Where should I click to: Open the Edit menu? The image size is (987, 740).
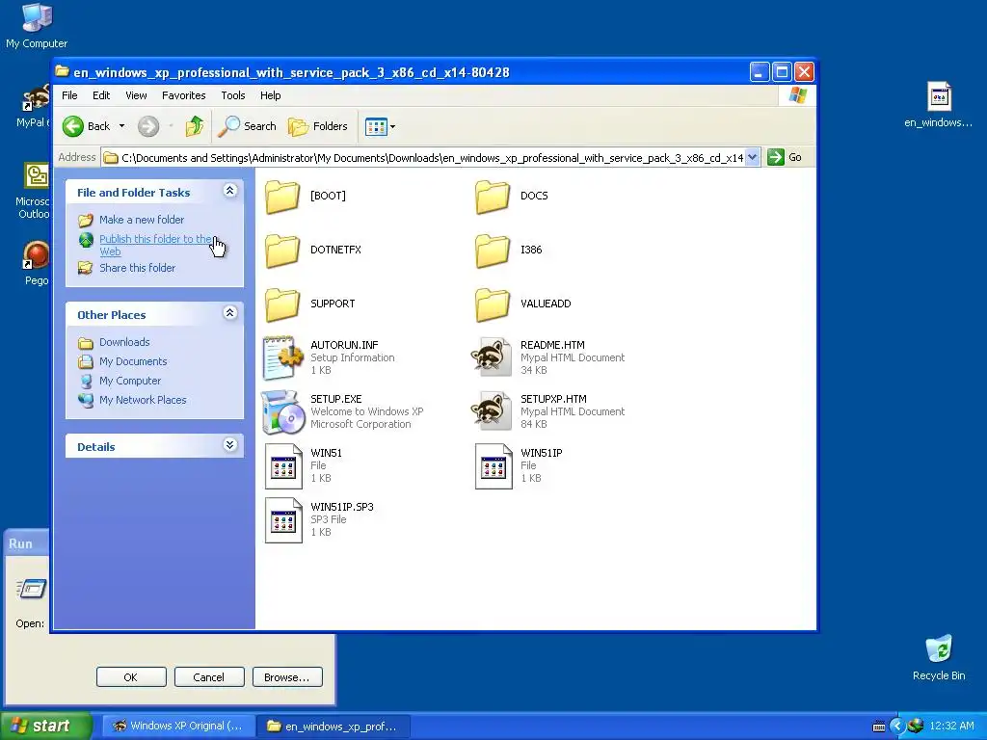101,95
